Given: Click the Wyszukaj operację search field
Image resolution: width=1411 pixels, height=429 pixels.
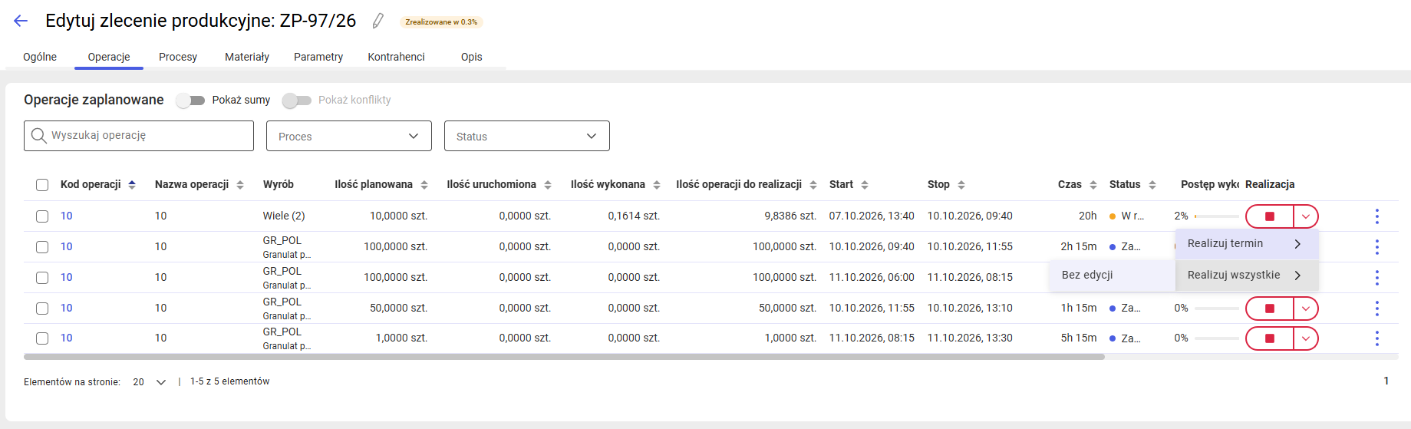Looking at the screenshot, I should pyautogui.click(x=139, y=136).
